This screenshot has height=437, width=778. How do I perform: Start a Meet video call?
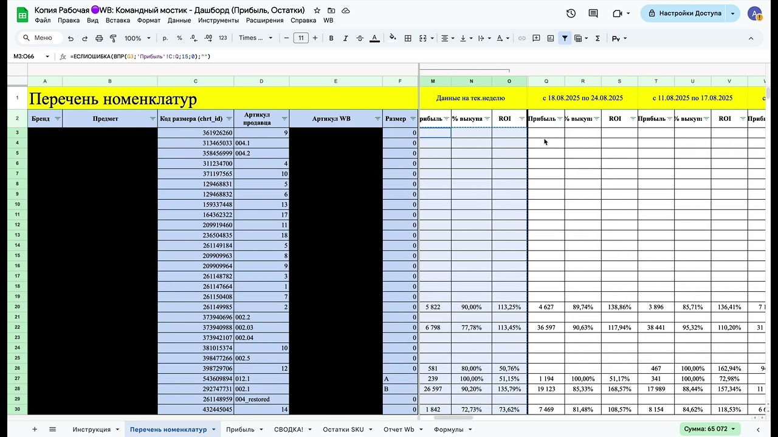click(x=618, y=13)
